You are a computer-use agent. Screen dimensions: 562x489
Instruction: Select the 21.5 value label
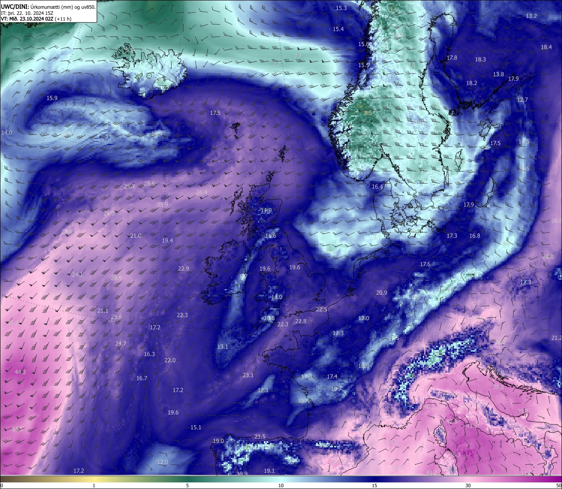260,436
